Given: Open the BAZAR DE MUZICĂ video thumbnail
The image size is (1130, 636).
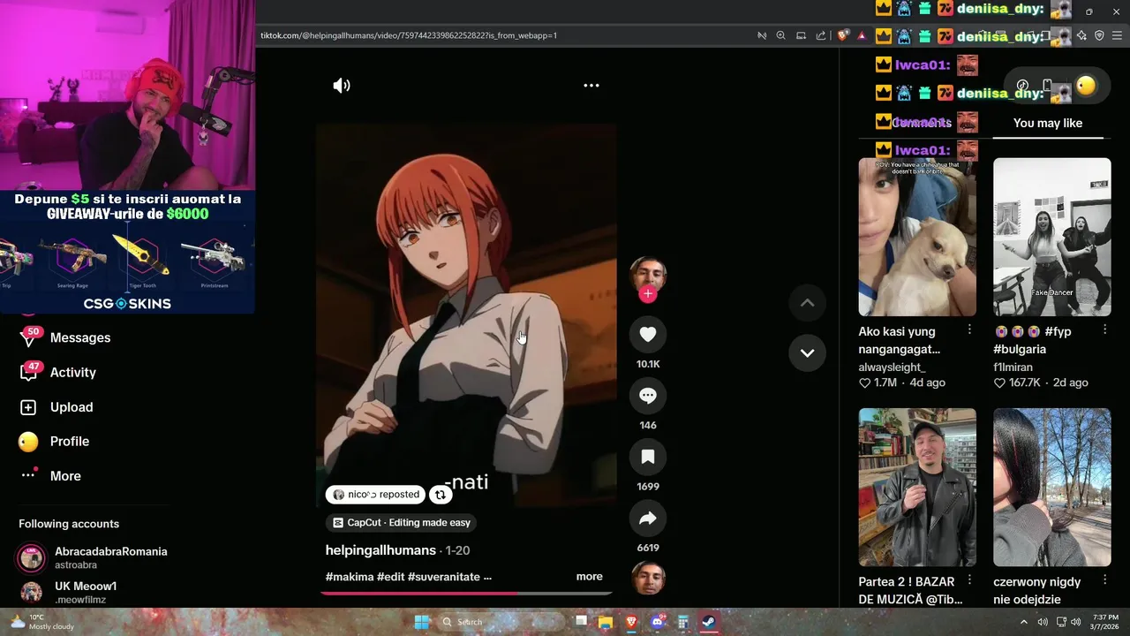Looking at the screenshot, I should (x=917, y=487).
